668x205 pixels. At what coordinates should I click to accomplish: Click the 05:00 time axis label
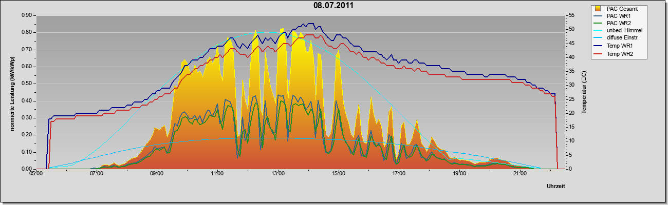[36, 174]
